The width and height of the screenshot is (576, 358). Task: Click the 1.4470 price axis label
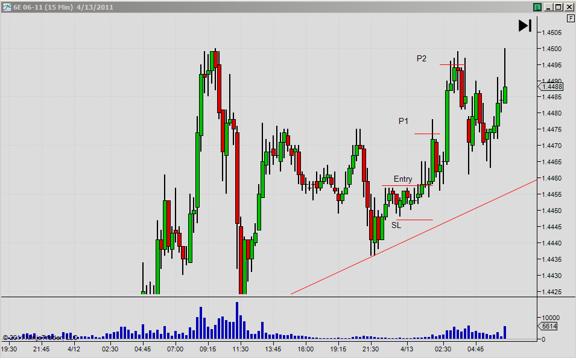tap(551, 146)
